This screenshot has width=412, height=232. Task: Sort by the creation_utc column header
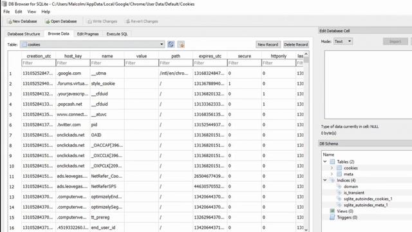point(39,56)
